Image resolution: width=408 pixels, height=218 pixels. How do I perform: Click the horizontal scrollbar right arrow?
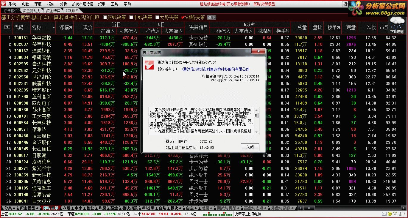pyautogui.click(x=404, y=208)
